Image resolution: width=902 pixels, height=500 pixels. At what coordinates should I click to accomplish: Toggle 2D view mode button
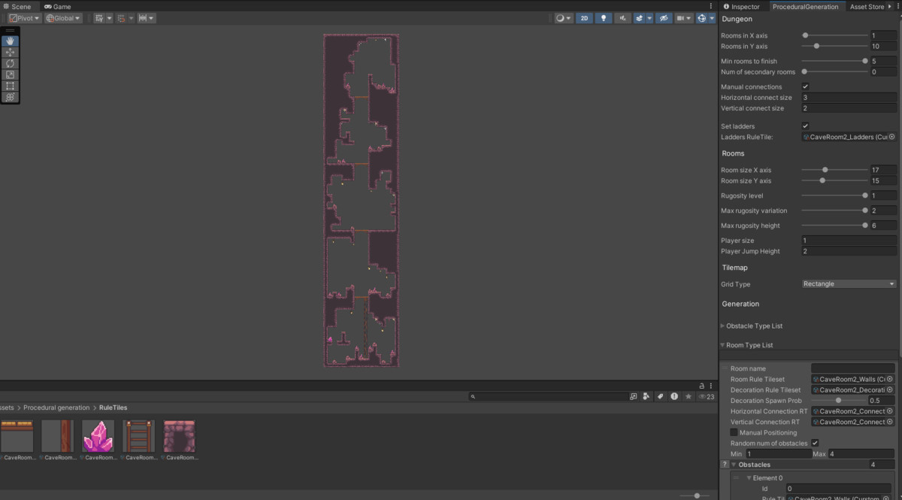coord(585,18)
